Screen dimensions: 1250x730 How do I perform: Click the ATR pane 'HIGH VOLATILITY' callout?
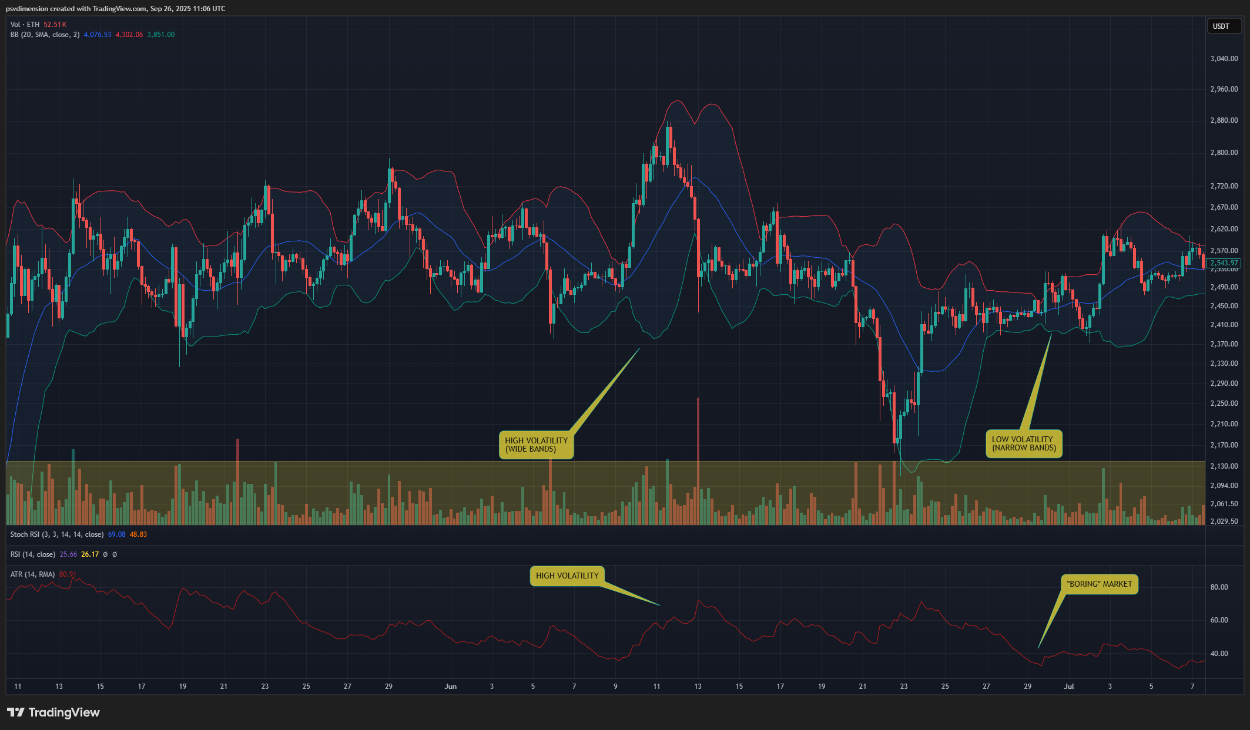[567, 576]
